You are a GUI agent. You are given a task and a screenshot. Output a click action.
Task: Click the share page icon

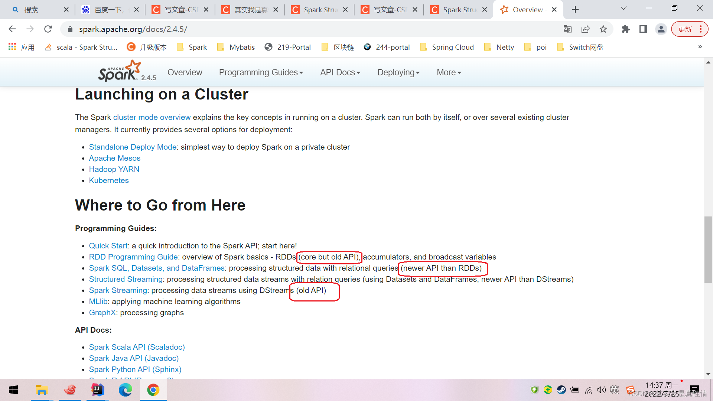[586, 29]
